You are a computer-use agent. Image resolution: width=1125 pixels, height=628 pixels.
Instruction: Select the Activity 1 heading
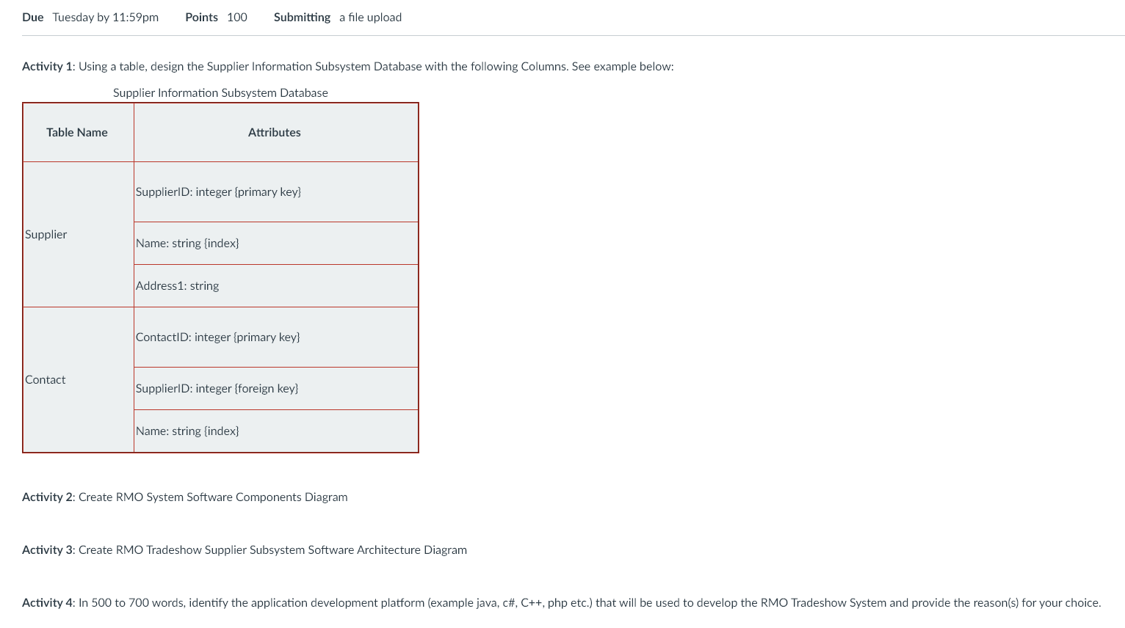[46, 66]
